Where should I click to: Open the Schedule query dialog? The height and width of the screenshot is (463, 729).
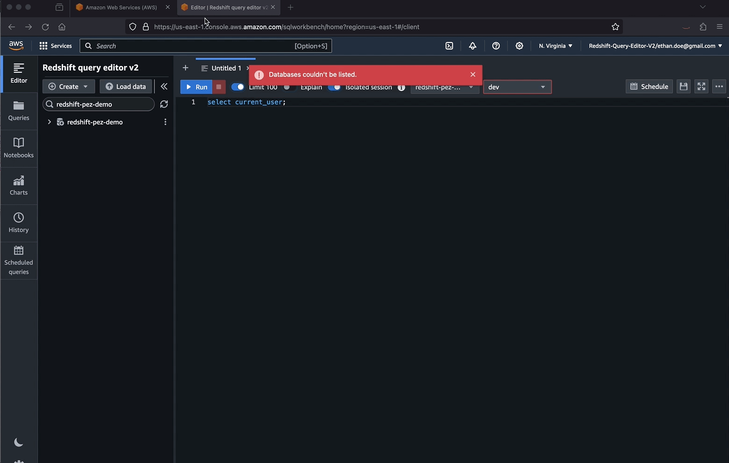[x=649, y=86]
